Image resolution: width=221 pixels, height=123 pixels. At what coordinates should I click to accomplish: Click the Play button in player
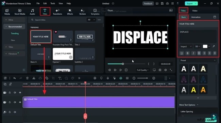[121, 70]
